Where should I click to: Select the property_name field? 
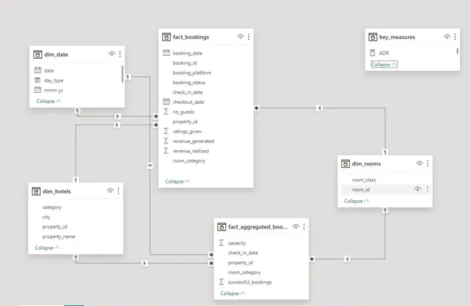pos(59,236)
